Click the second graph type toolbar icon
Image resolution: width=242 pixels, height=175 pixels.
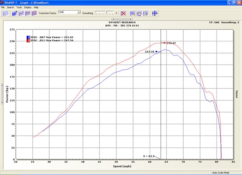pyautogui.click(x=21, y=13)
